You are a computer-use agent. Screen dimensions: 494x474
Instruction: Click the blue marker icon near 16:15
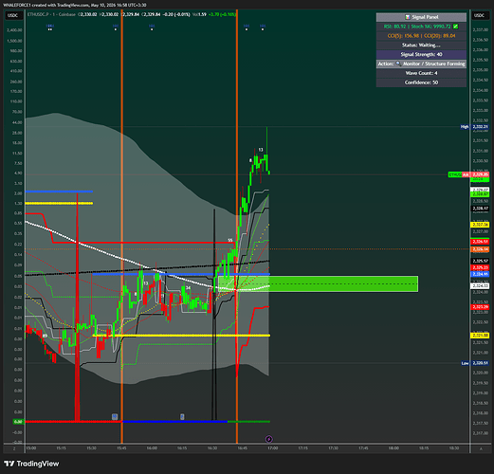click(182, 417)
